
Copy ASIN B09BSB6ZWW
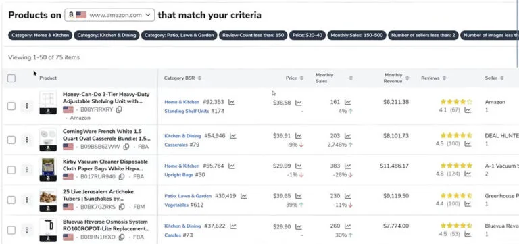pyautogui.click(x=126, y=147)
